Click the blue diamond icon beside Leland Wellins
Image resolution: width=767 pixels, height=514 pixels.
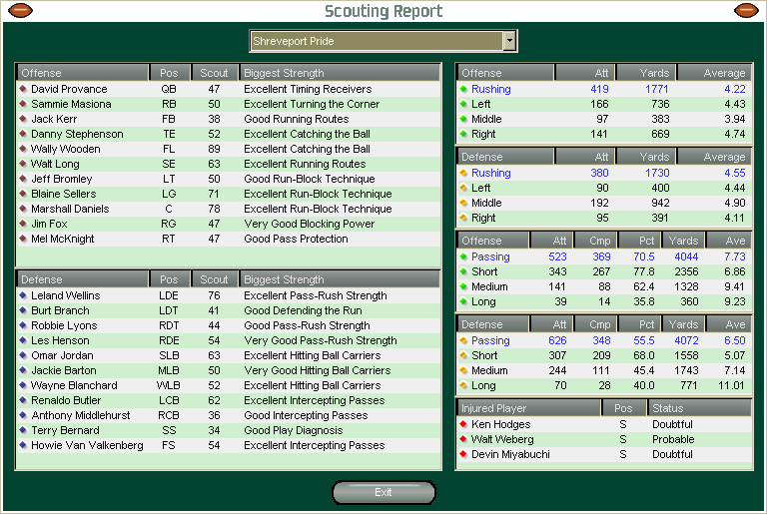[x=23, y=296]
